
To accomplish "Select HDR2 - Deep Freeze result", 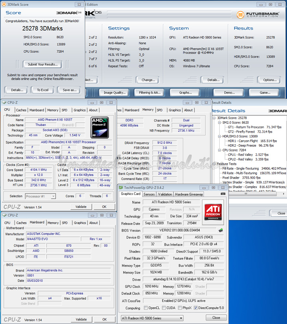I will (x=250, y=145).
